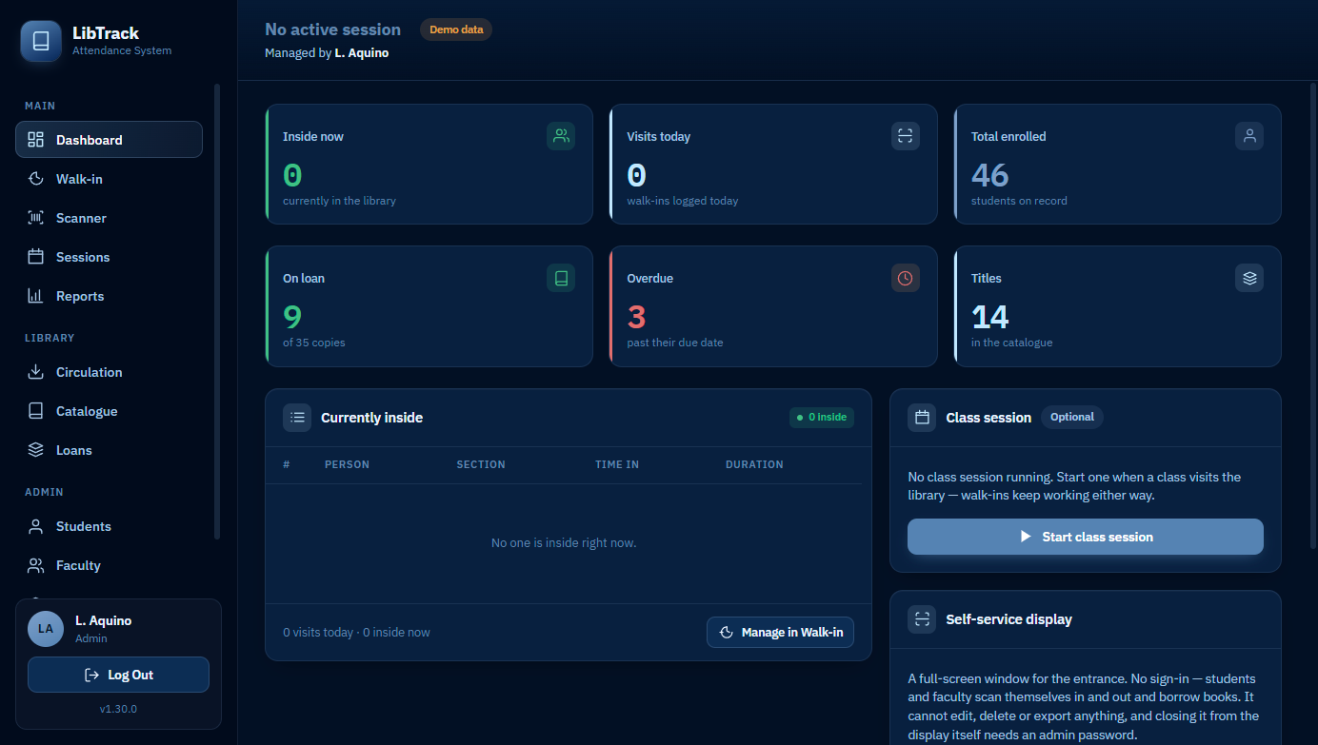
Task: Click the LA user avatar
Action: [x=46, y=629]
